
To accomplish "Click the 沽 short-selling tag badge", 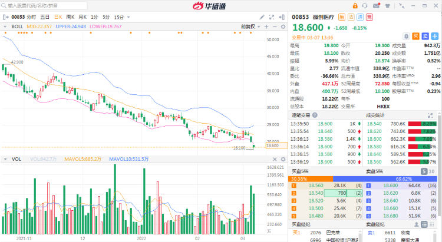I will click(x=351, y=17).
